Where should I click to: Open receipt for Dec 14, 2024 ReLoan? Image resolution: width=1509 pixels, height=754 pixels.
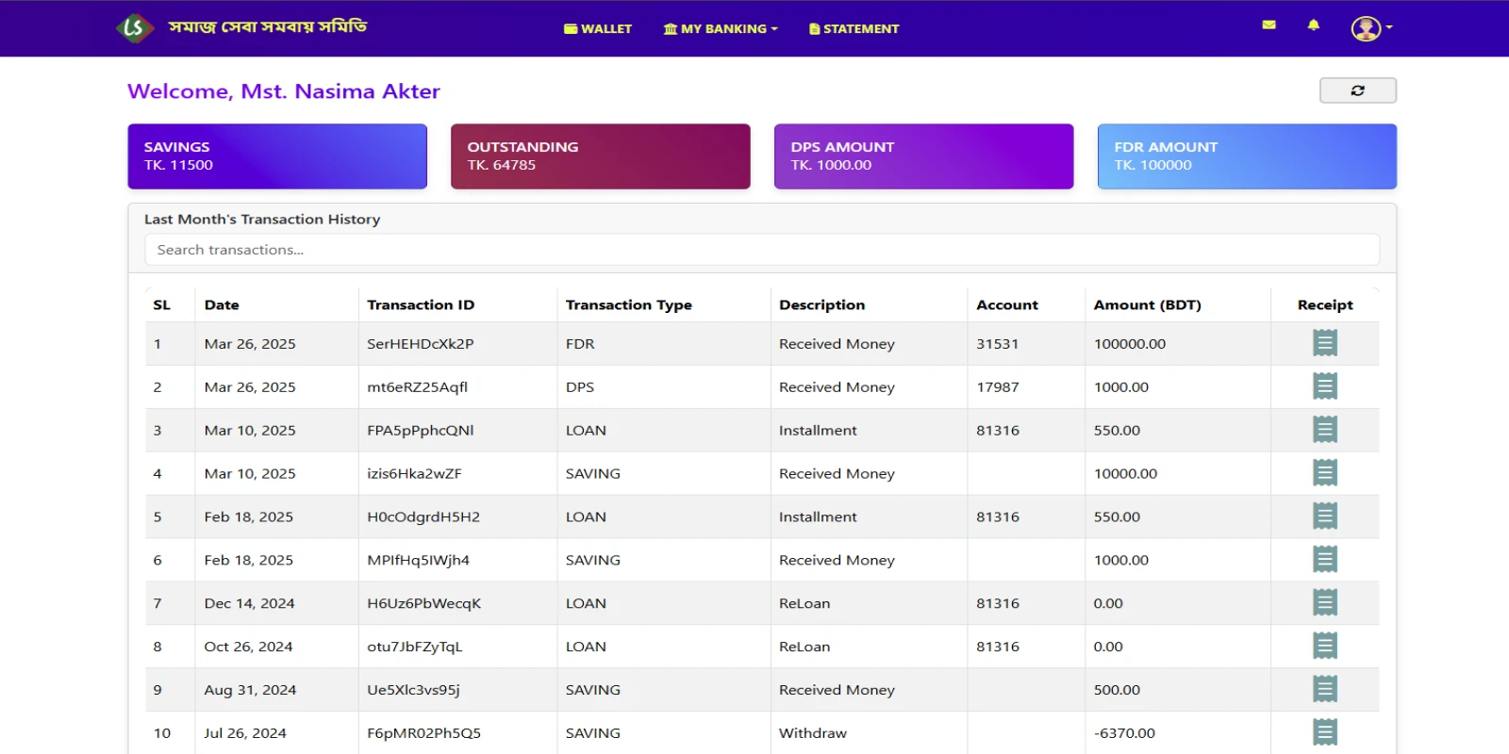[x=1324, y=603]
